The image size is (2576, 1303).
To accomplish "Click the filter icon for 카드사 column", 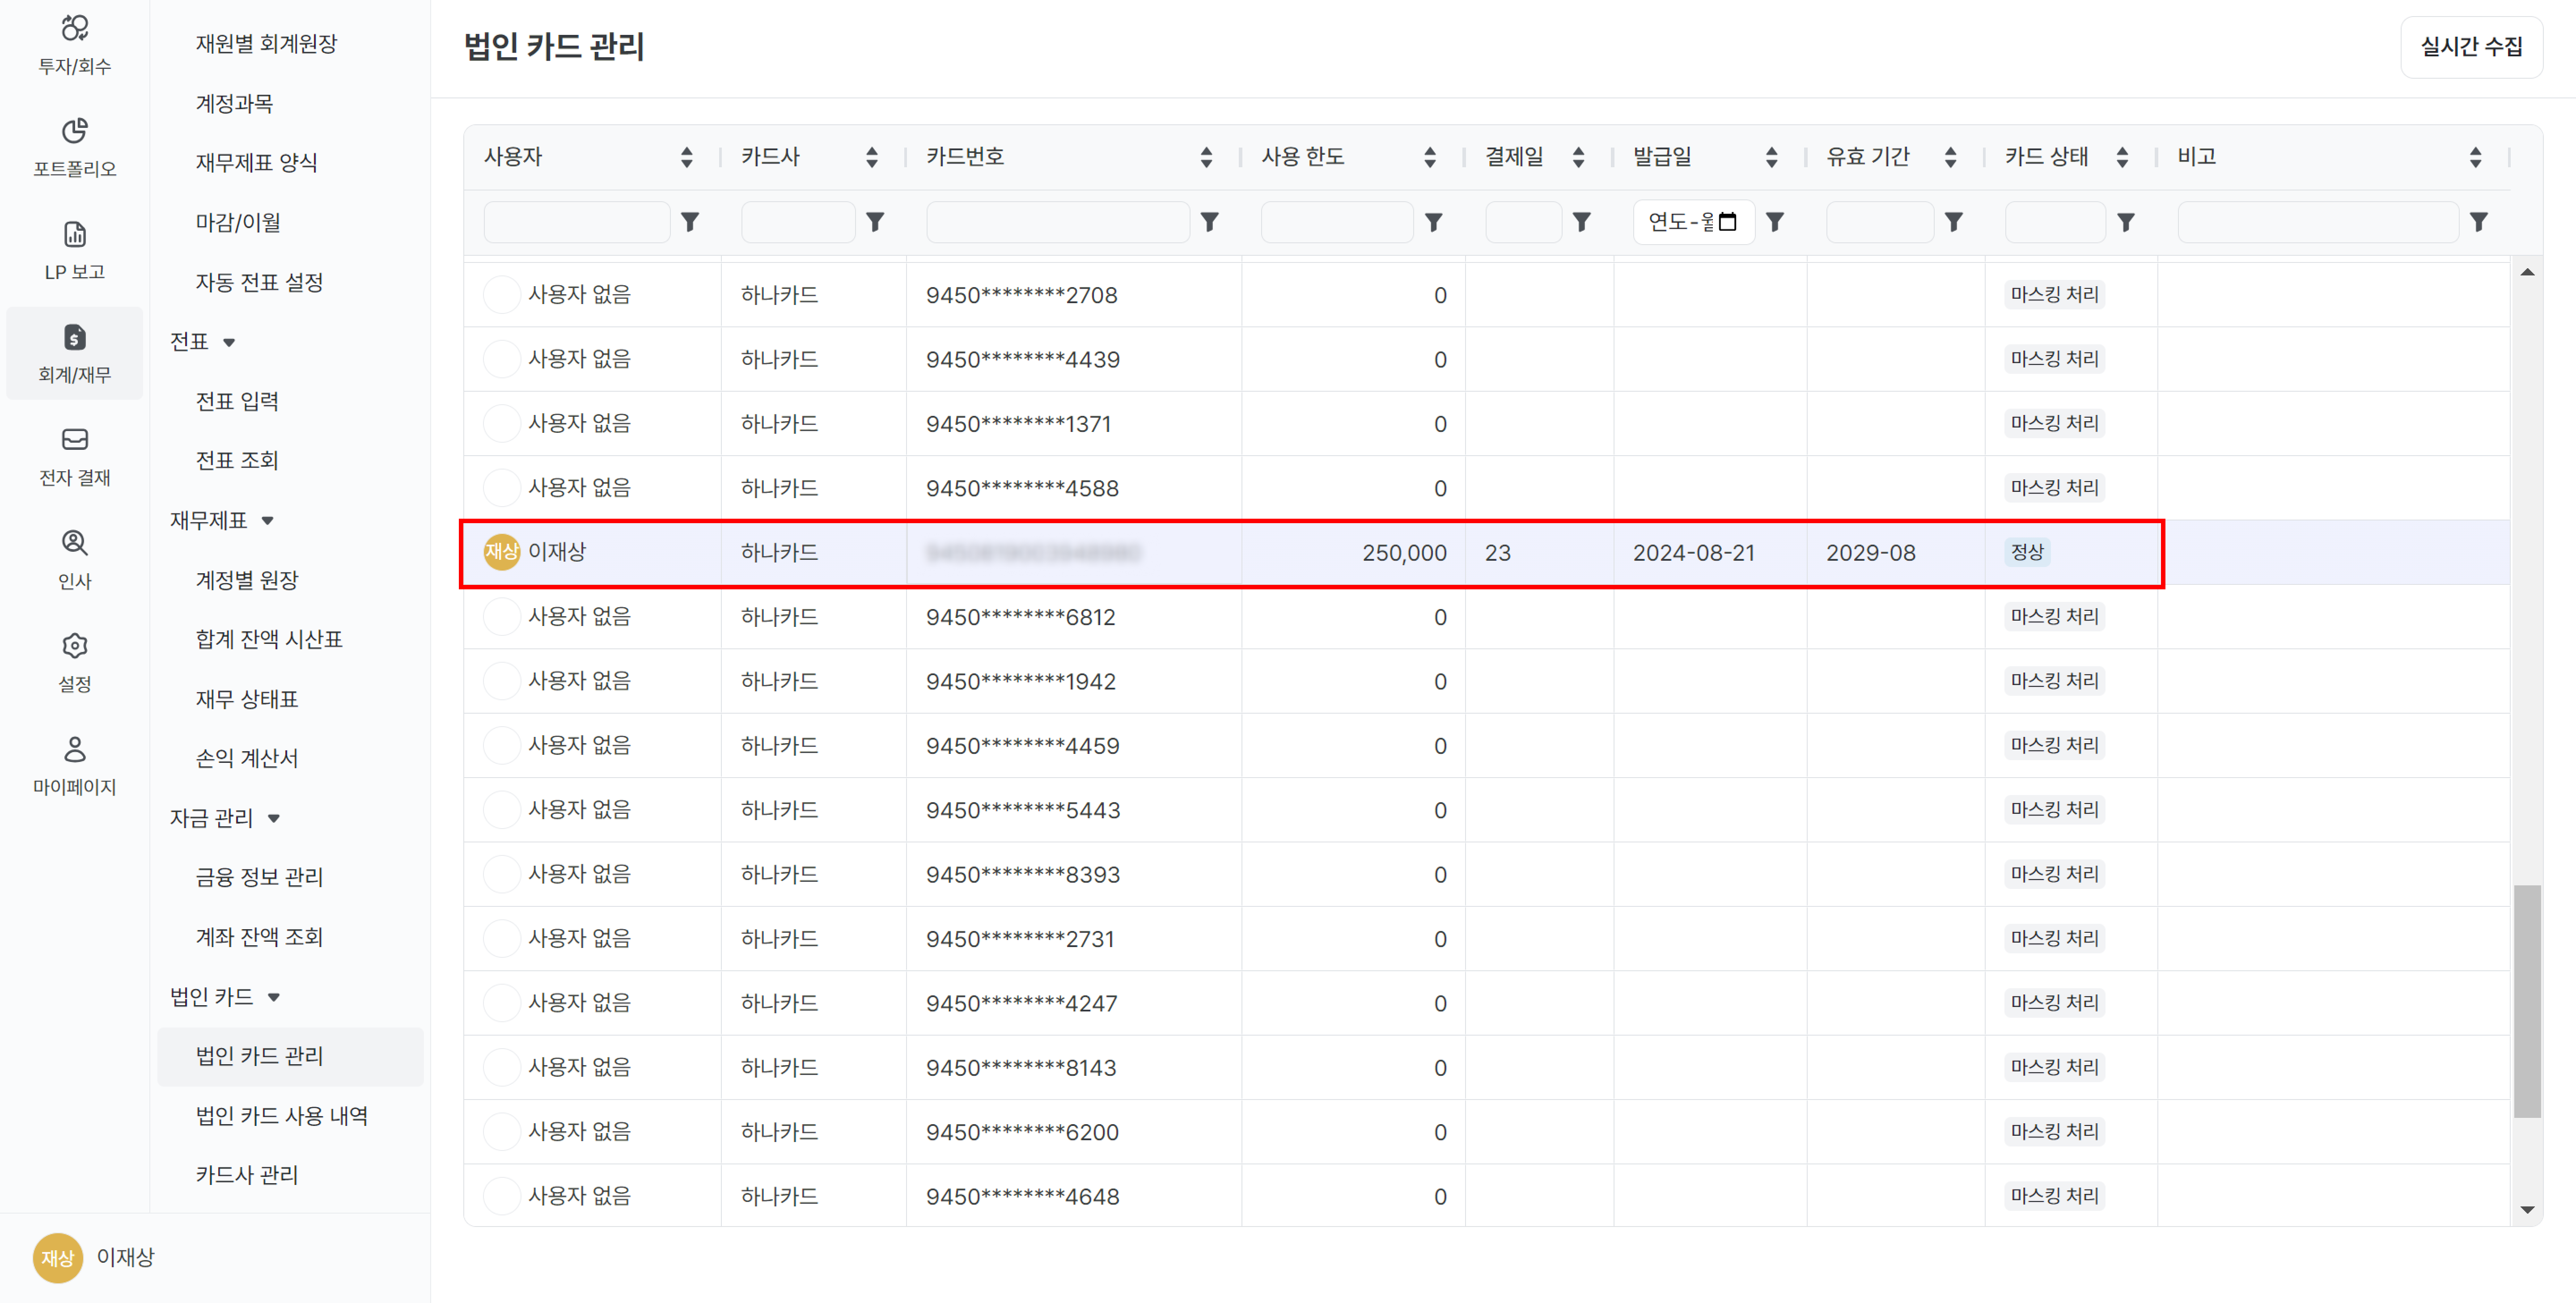I will (875, 222).
